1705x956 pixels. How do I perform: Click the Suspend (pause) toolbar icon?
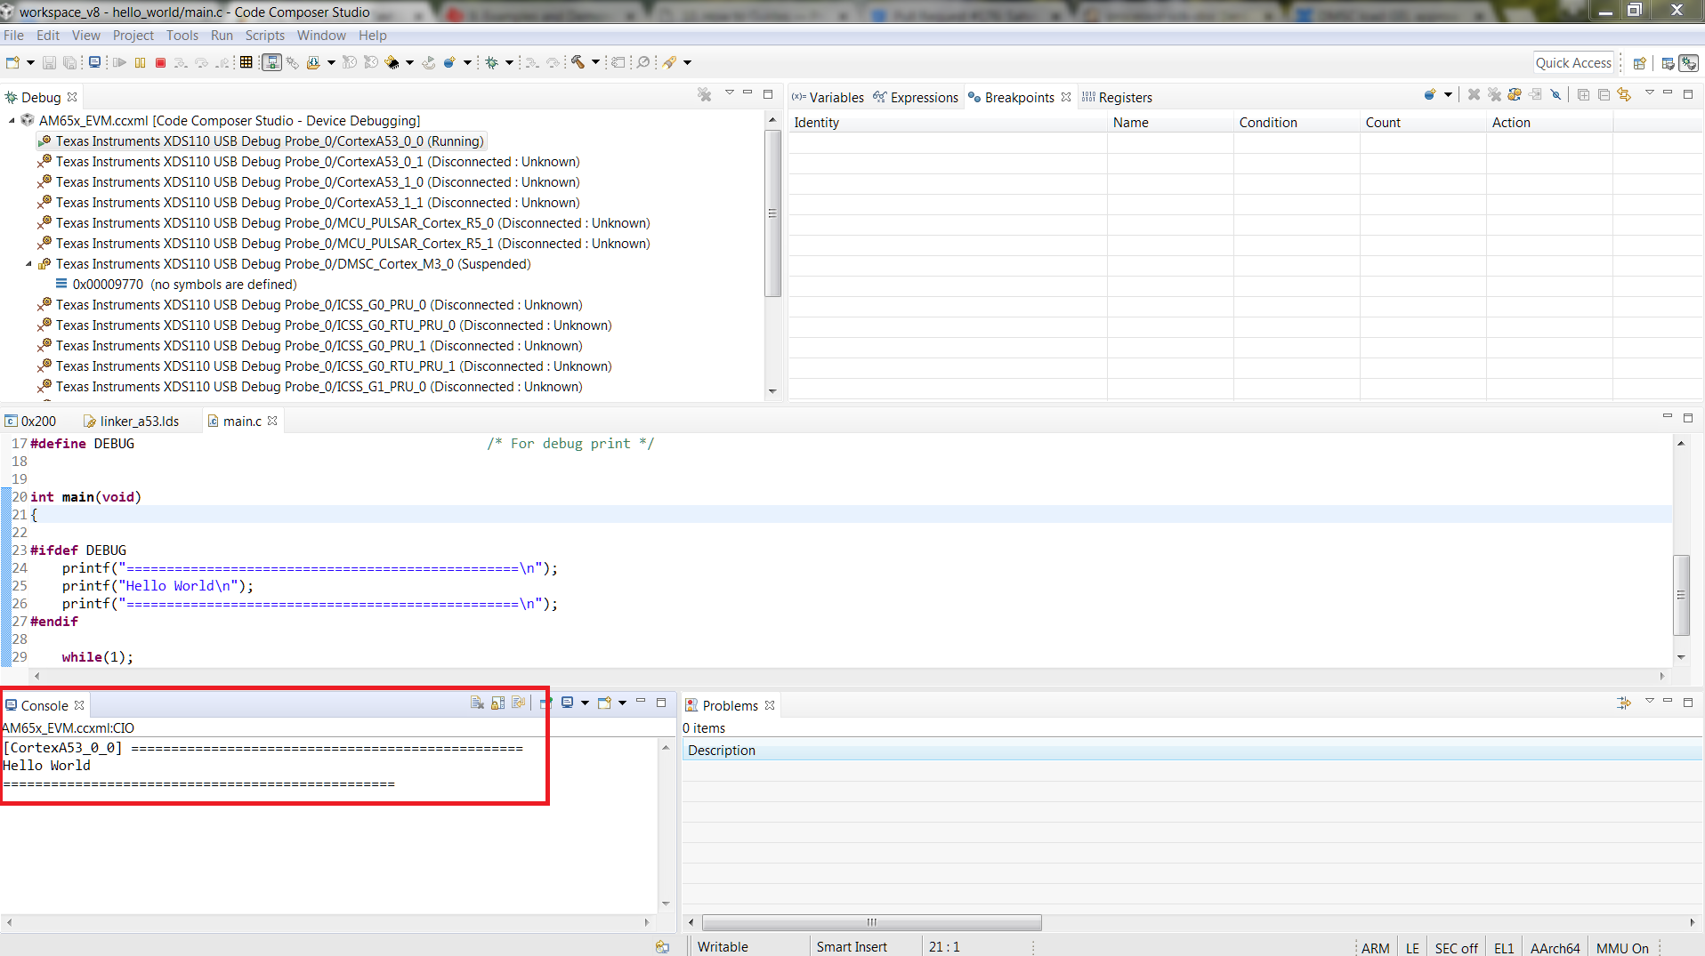click(x=140, y=62)
